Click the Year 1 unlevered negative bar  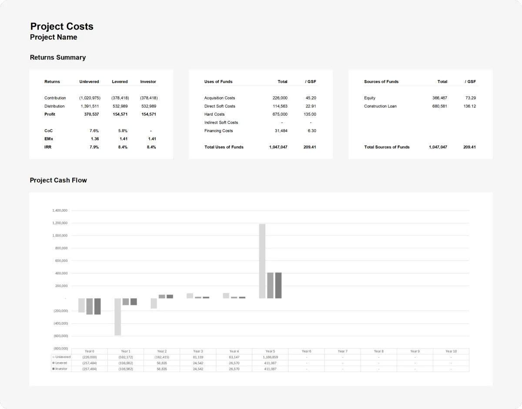pyautogui.click(x=117, y=317)
